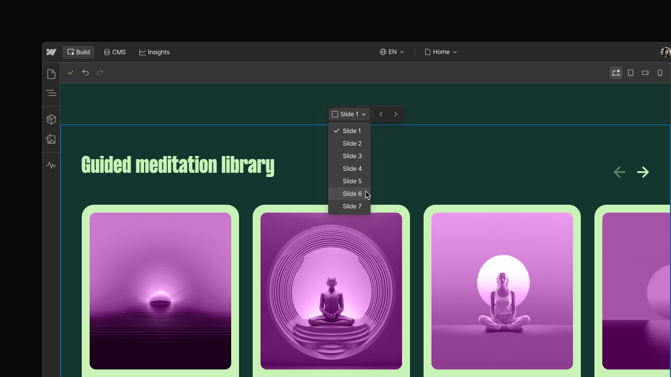
Task: Open the Slide 1 selector dropdown
Action: [348, 114]
